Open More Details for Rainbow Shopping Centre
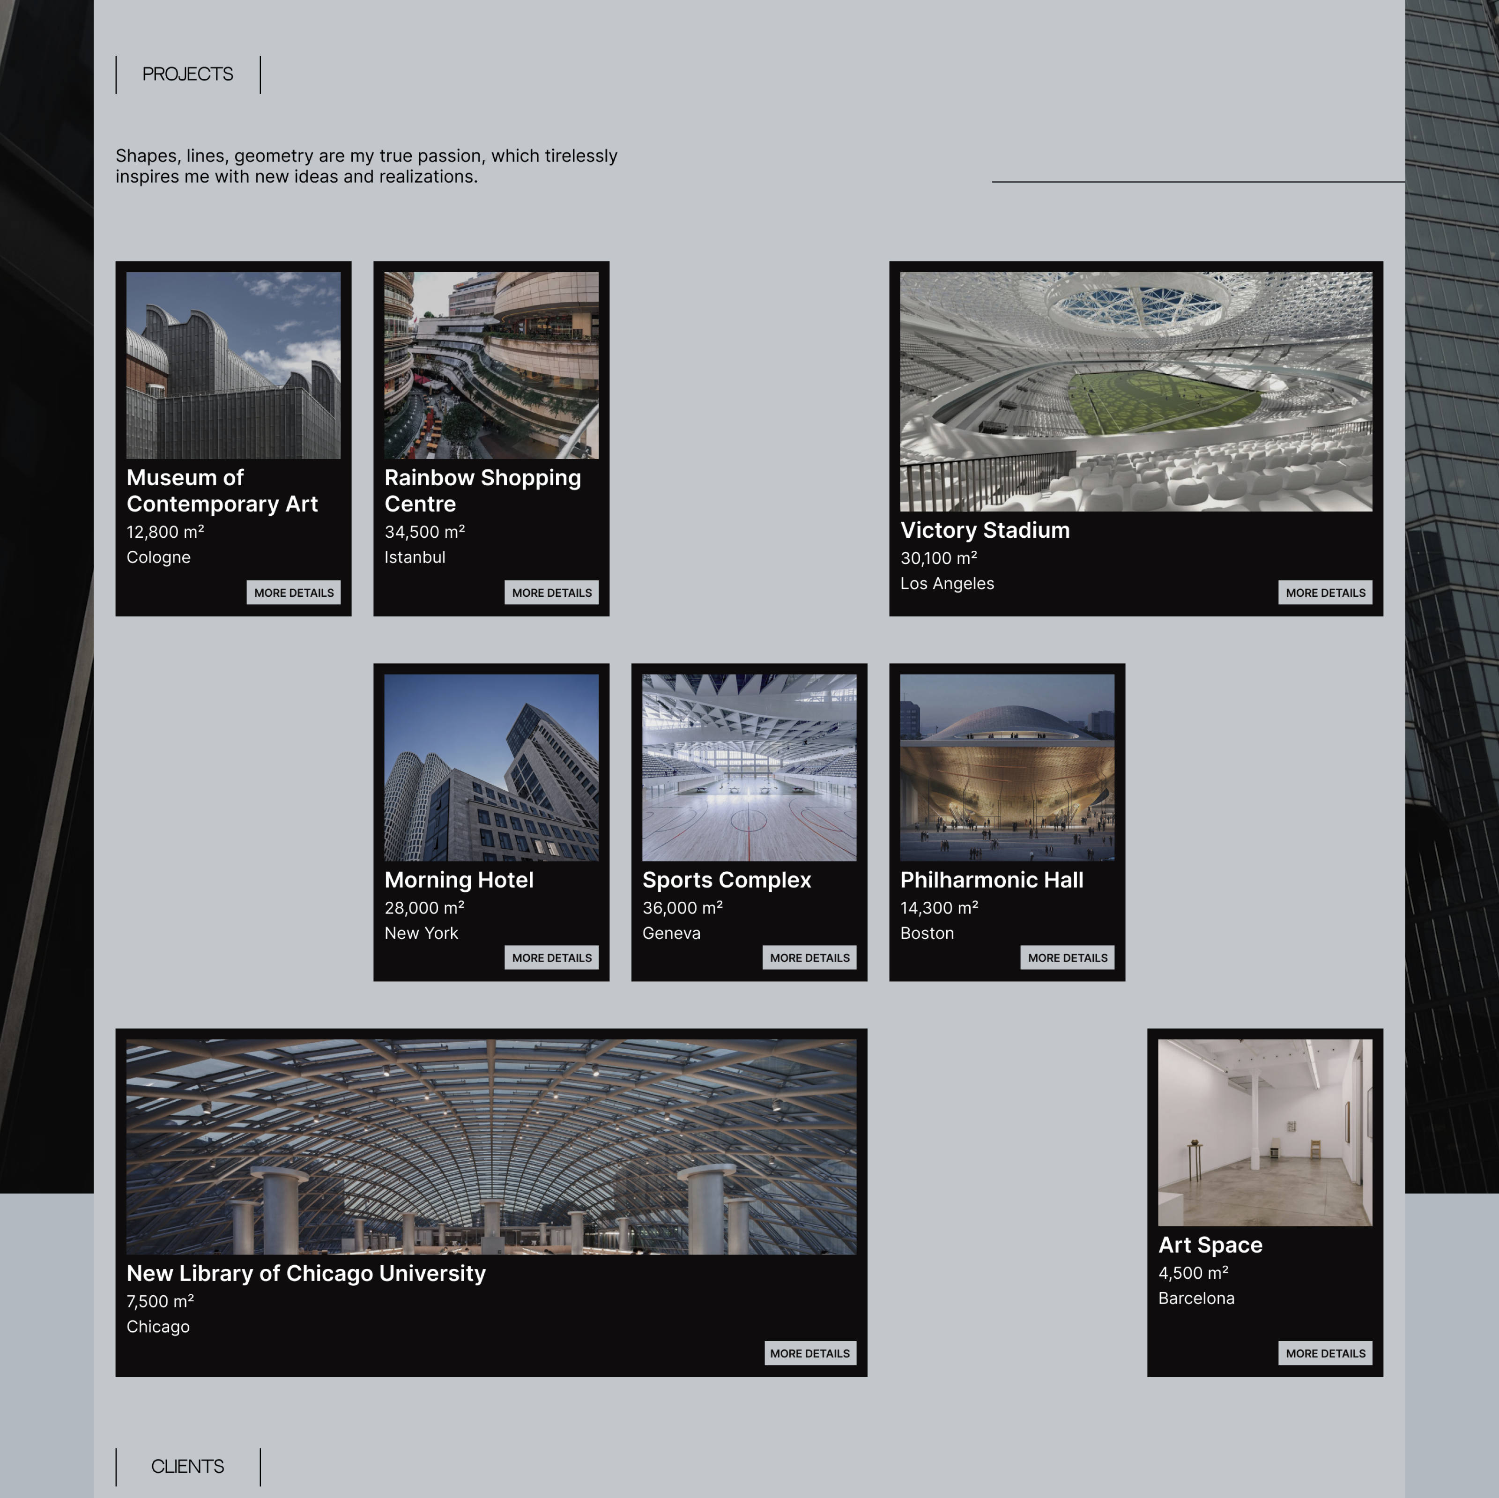The height and width of the screenshot is (1498, 1499). [551, 592]
